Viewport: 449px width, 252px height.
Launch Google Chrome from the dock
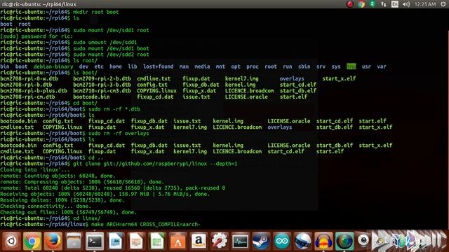[32, 241]
